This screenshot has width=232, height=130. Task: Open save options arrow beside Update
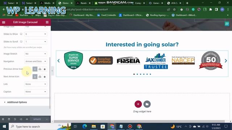coord(47,119)
